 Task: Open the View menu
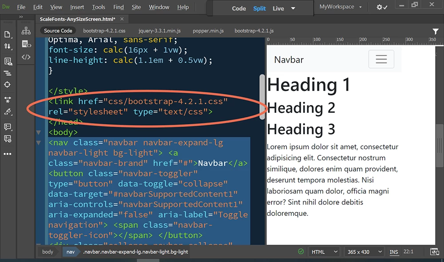coord(56,7)
